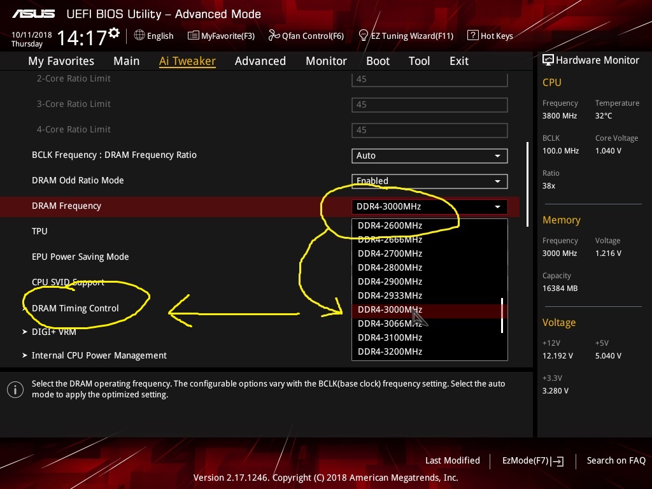Click the Qfan Control fan icon

click(274, 36)
